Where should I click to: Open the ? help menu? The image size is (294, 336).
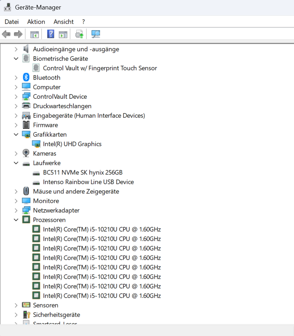[83, 22]
